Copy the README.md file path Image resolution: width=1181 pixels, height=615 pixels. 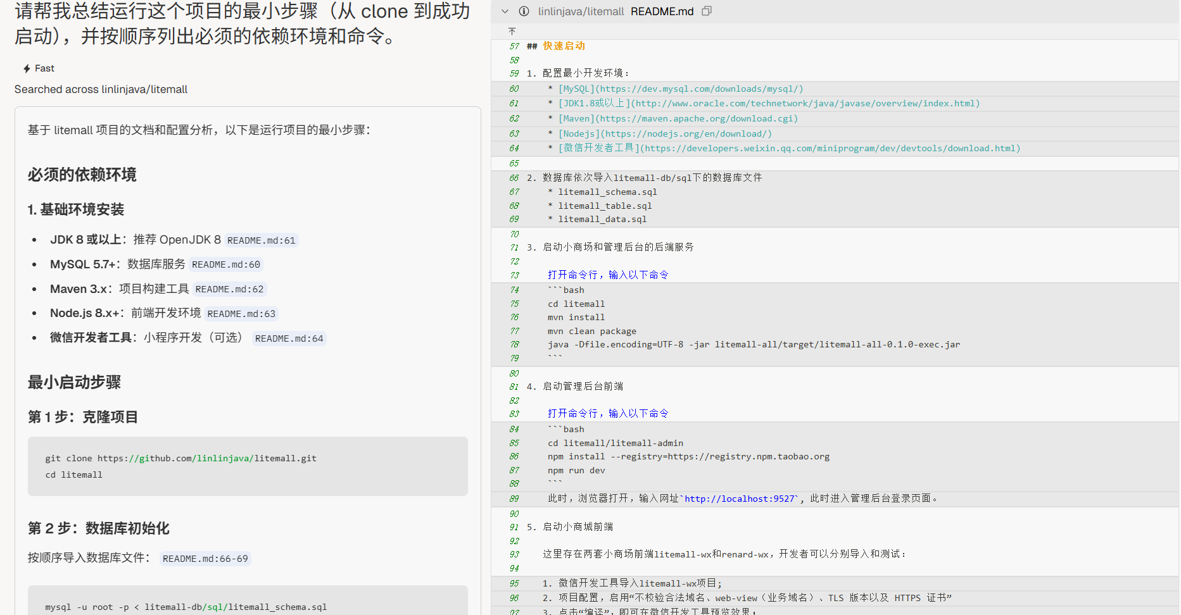pos(707,11)
